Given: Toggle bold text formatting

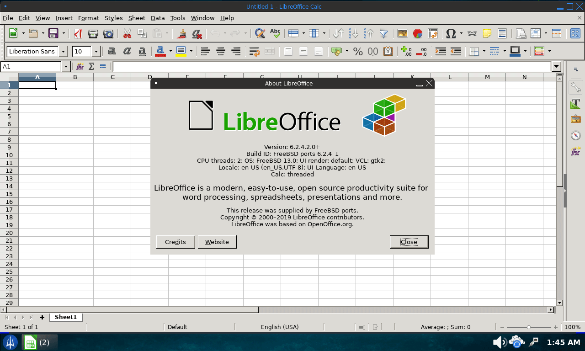Looking at the screenshot, I should pos(112,51).
